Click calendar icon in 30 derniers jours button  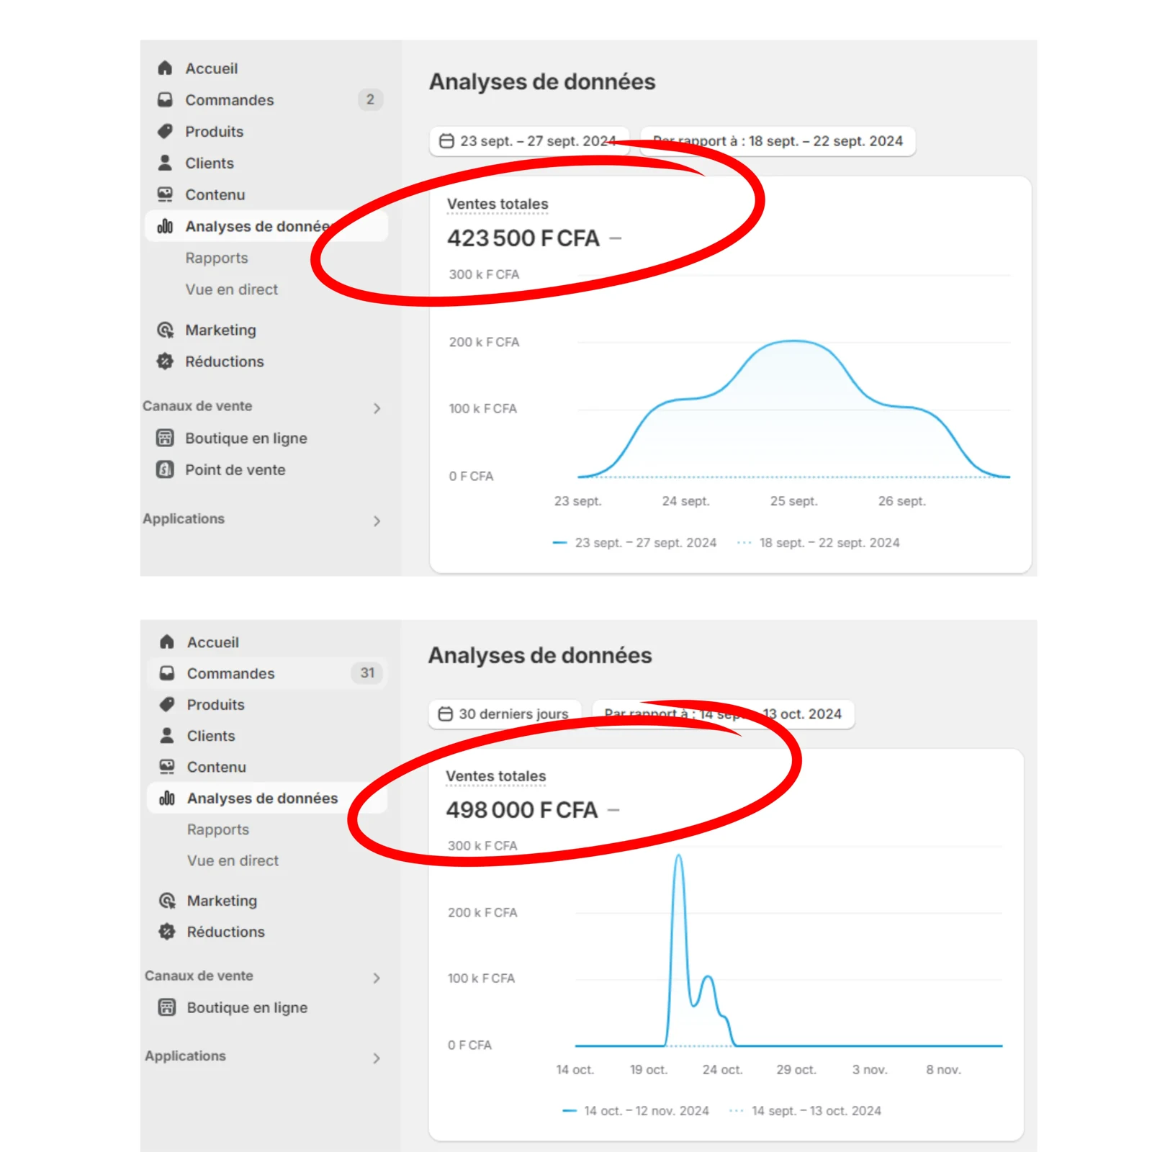pyautogui.click(x=446, y=714)
